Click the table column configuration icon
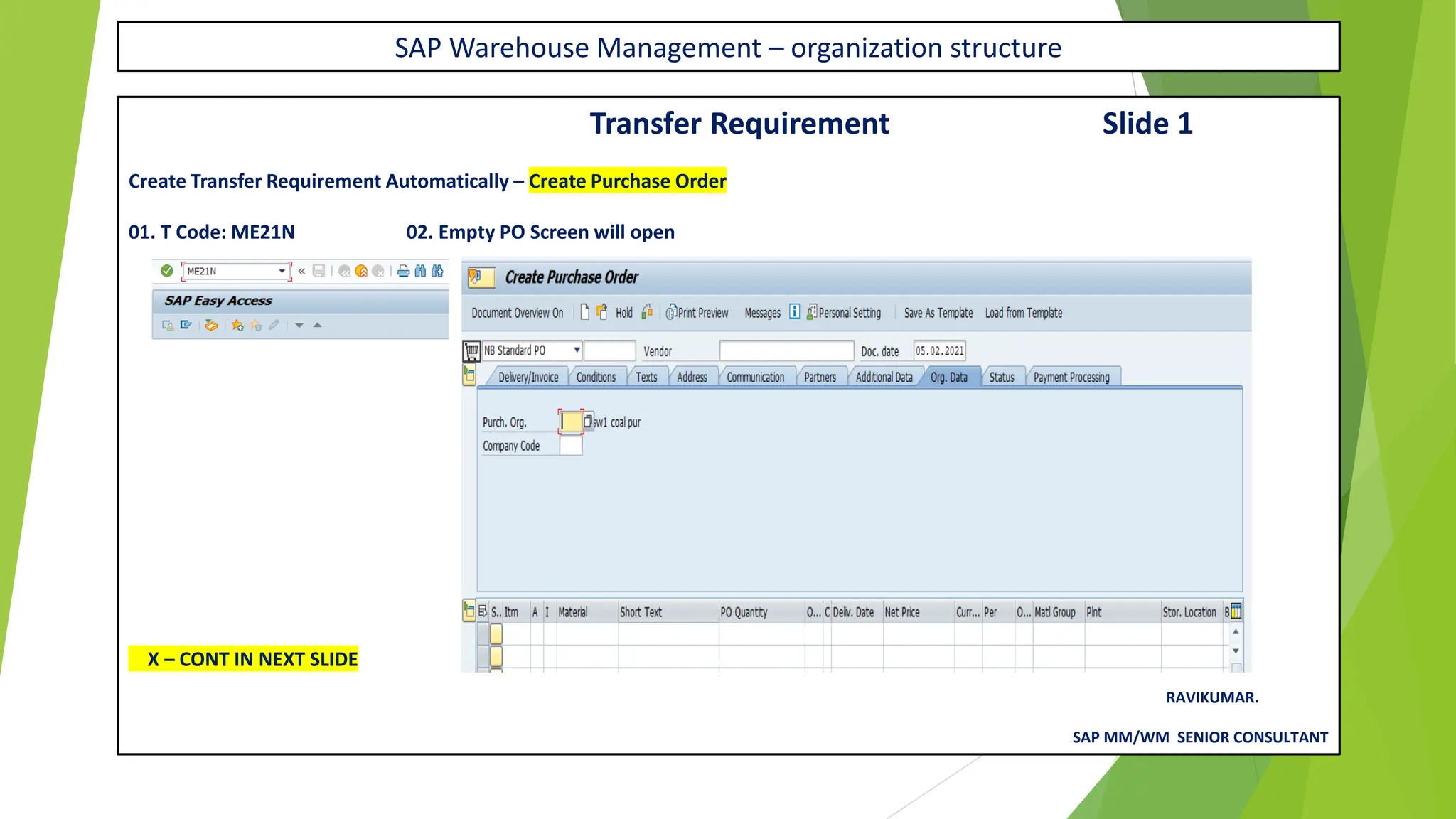1456x819 pixels. tap(1236, 611)
